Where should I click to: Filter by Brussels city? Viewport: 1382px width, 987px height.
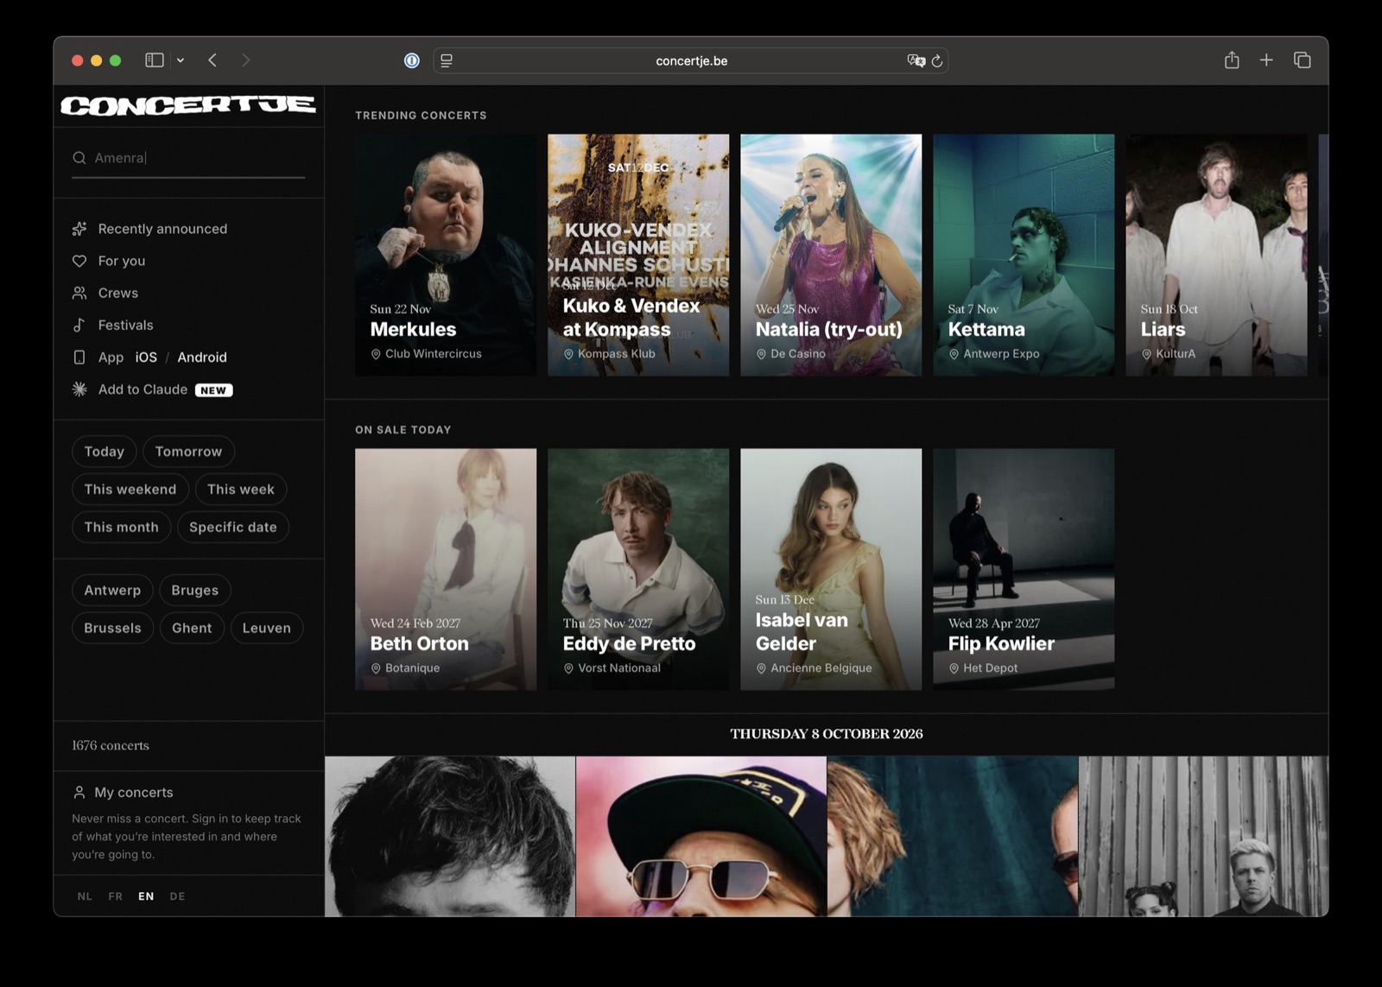tap(112, 629)
